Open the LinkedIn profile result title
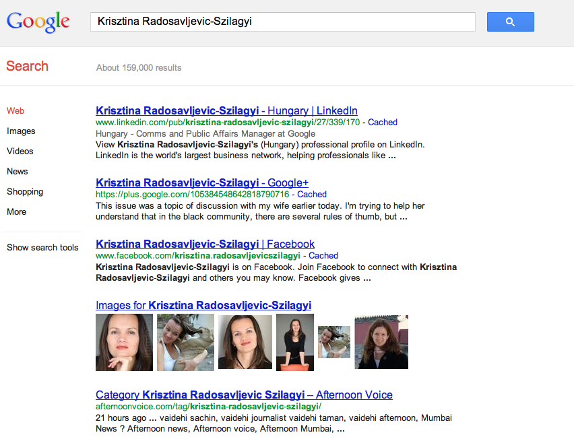The image size is (574, 439). (226, 110)
